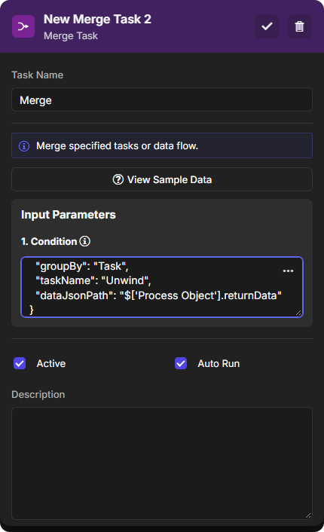Click the Condition textarea resize handle
The width and height of the screenshot is (324, 532).
click(298, 313)
